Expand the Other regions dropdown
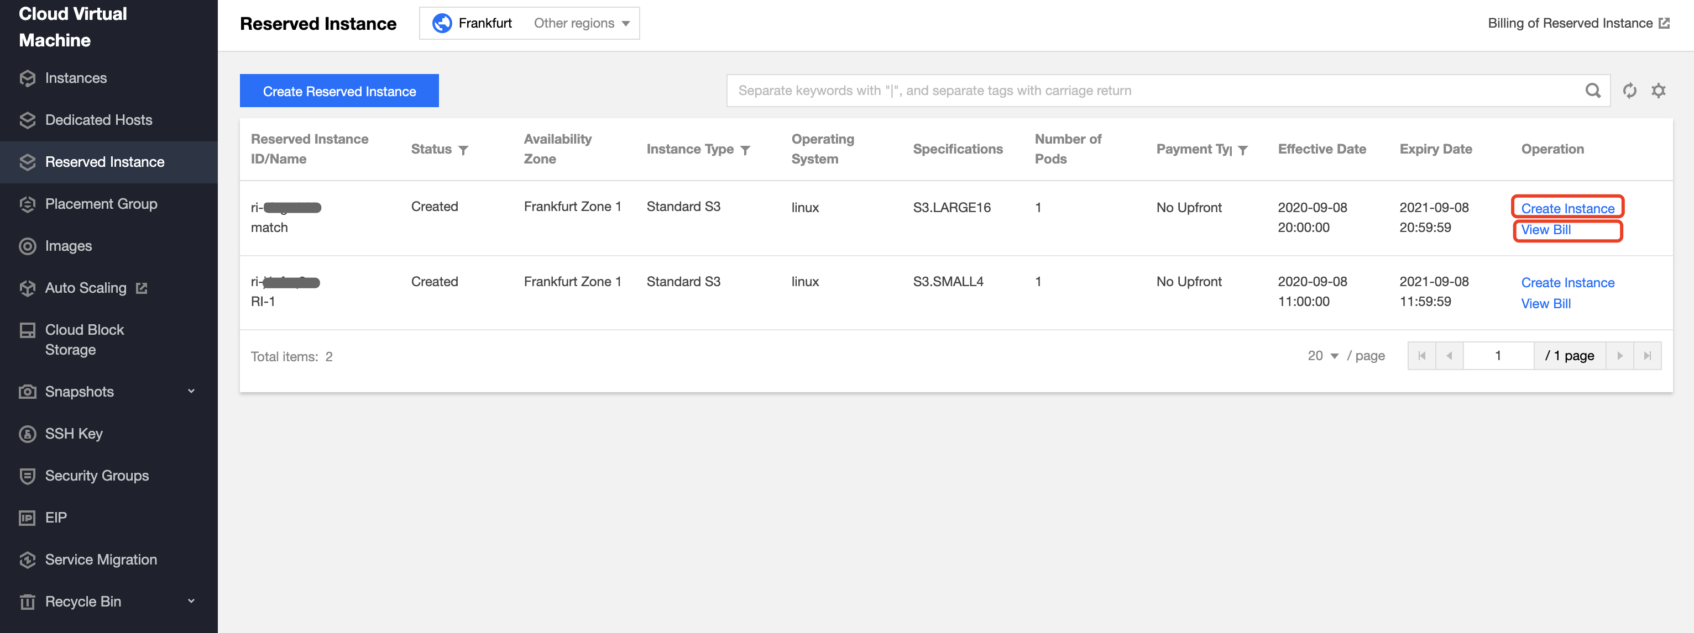Image resolution: width=1694 pixels, height=633 pixels. coord(581,23)
